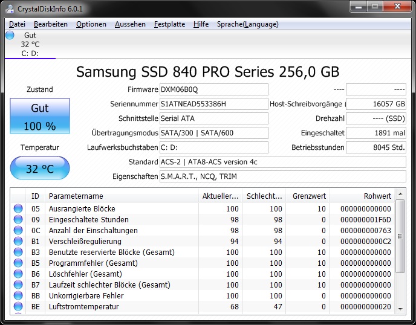Select the Verschleißregulierung row text
The height and width of the screenshot is (325, 416).
(x=85, y=241)
